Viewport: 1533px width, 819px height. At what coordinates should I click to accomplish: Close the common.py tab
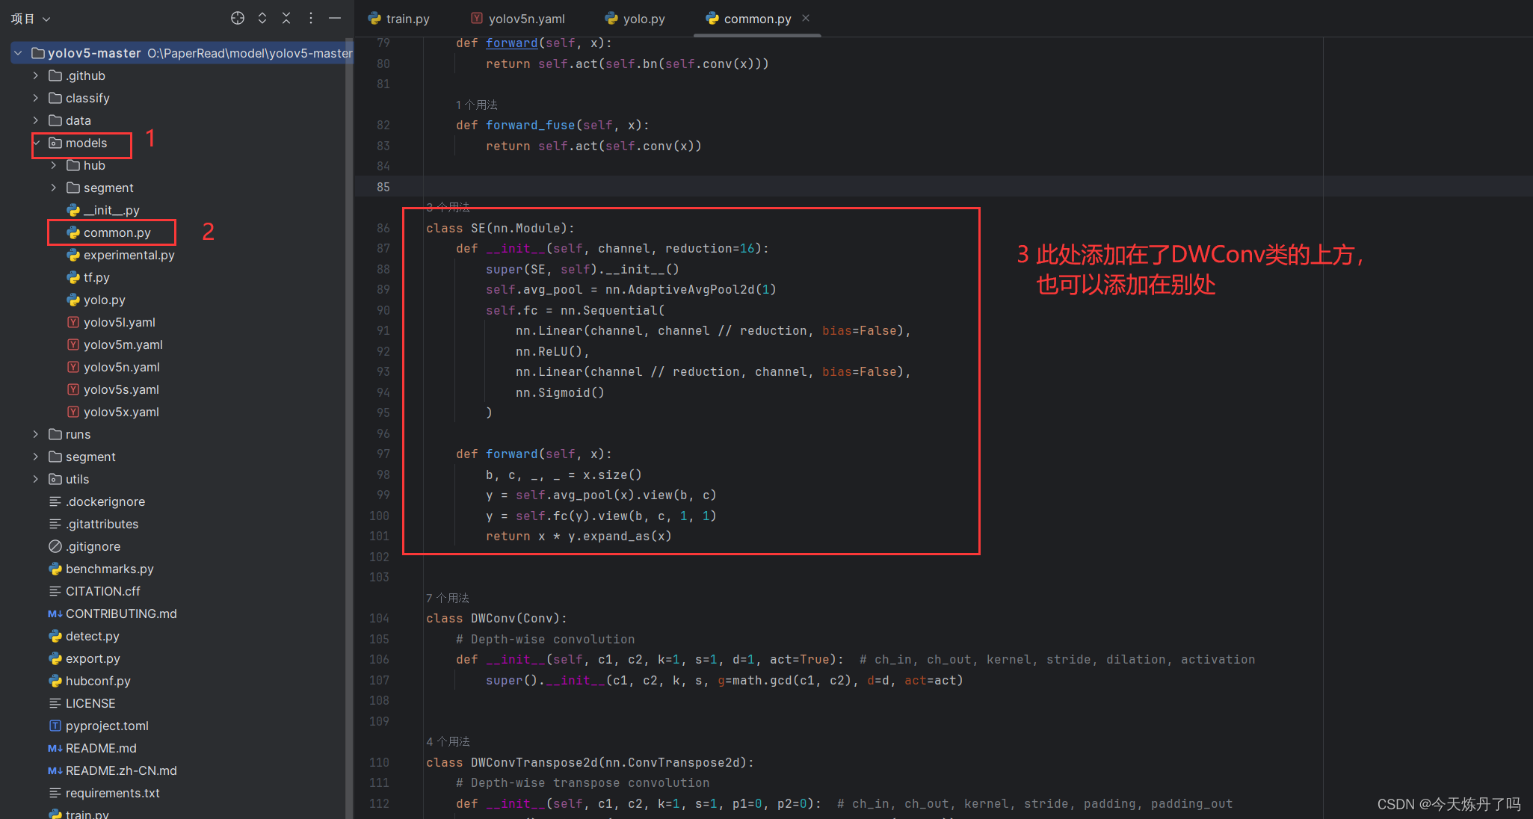tap(806, 18)
